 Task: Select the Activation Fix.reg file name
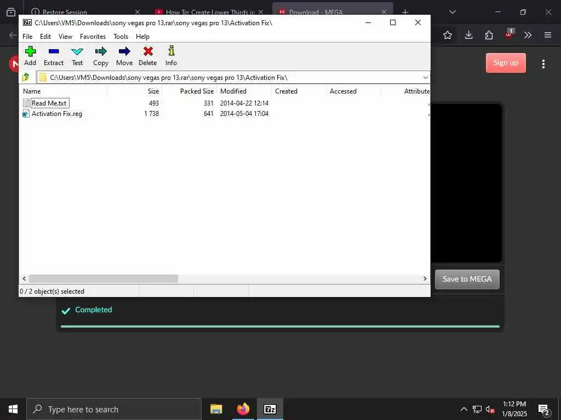57,114
